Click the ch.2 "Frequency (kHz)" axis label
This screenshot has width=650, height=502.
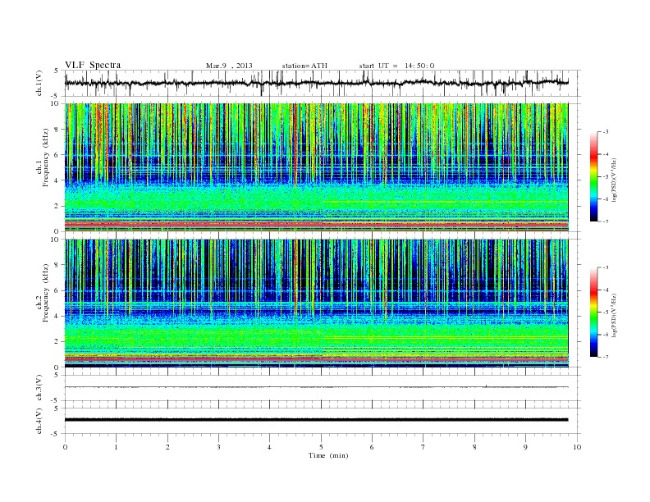[x=45, y=293]
